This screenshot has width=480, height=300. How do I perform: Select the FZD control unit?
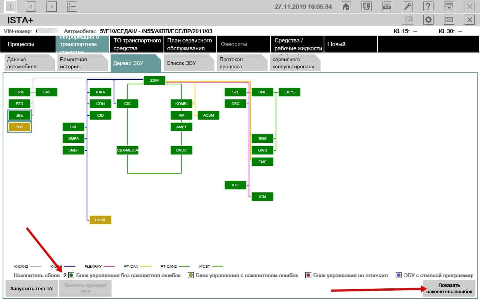pyautogui.click(x=19, y=103)
